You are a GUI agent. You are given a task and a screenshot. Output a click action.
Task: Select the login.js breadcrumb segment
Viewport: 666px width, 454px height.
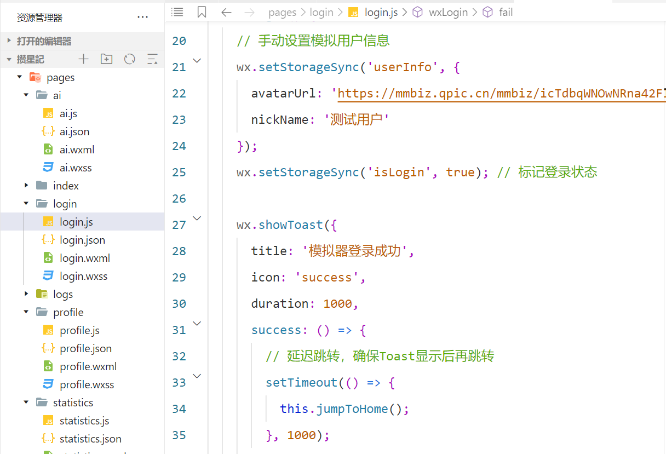381,12
